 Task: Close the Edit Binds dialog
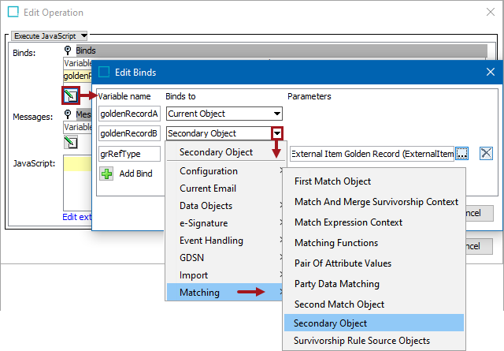(490, 72)
